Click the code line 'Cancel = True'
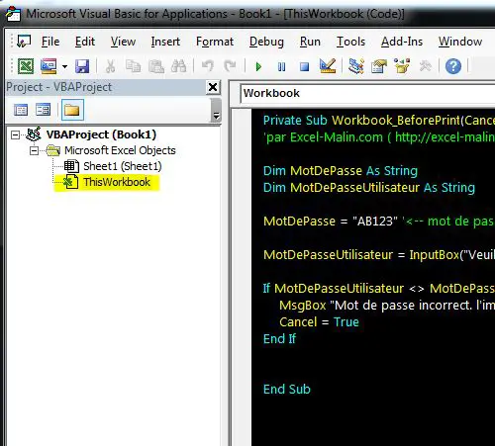 [319, 322]
